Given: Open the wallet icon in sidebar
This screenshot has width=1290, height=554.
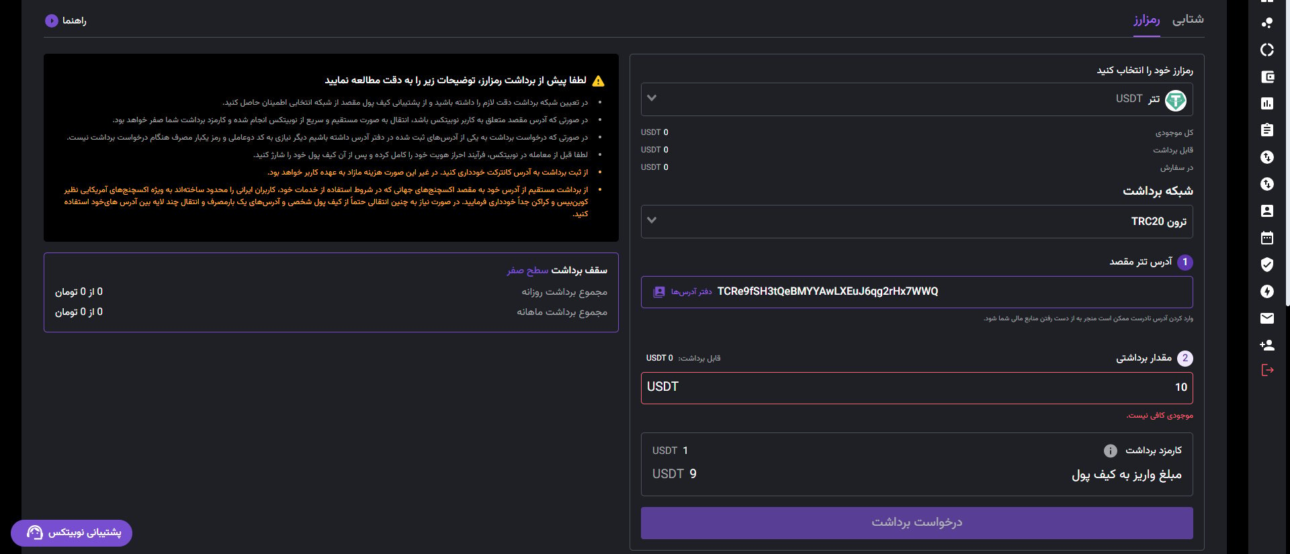Looking at the screenshot, I should coord(1267,77).
